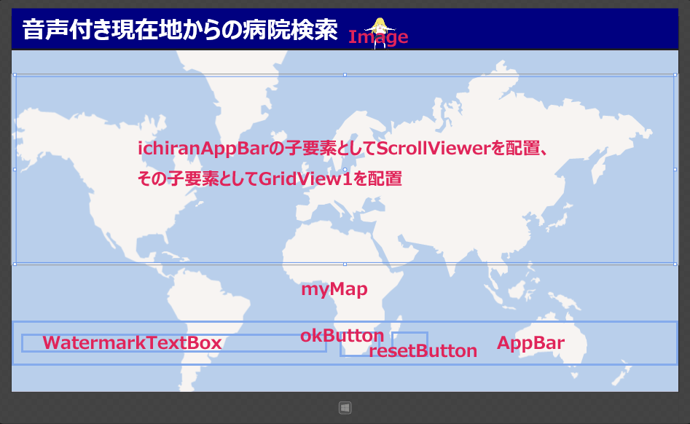Click inside the WatermarkTextBox input outline
The image size is (690, 424).
174,343
